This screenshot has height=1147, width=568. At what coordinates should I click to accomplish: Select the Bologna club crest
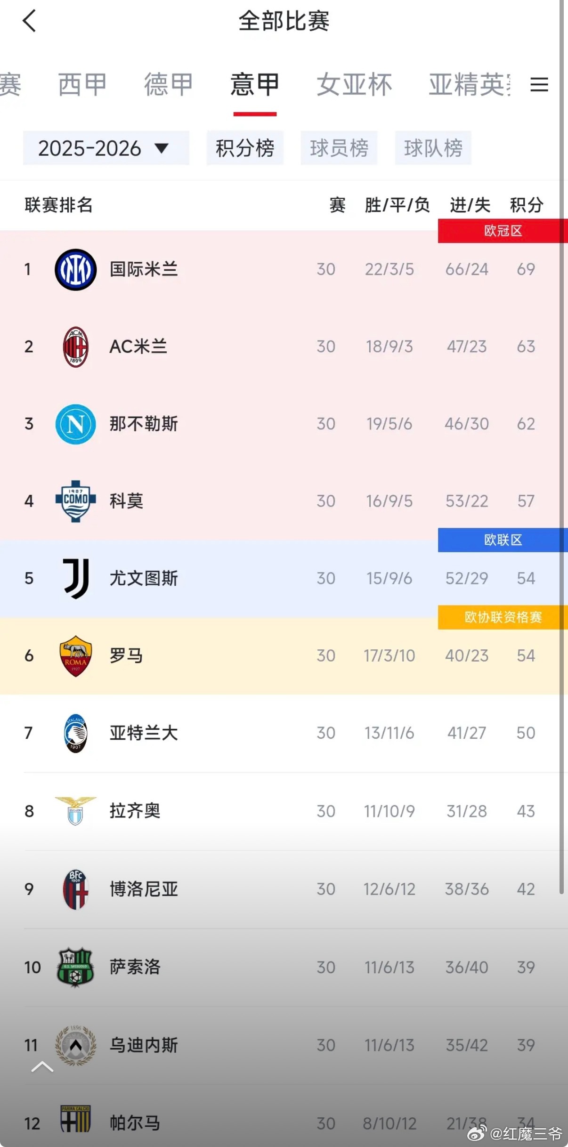[75, 889]
